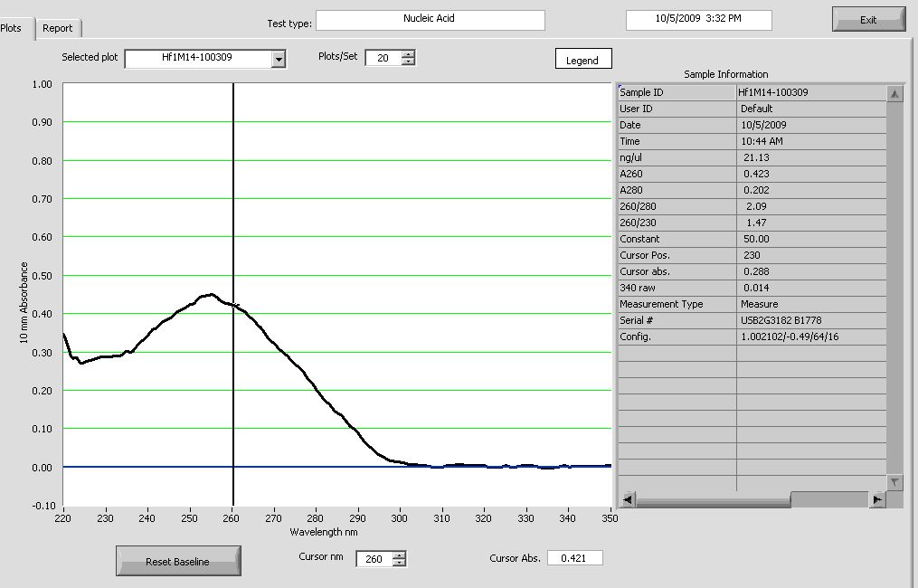Select the 340 raw value 0.014
Viewport: 918px width, 588px height.
(756, 289)
